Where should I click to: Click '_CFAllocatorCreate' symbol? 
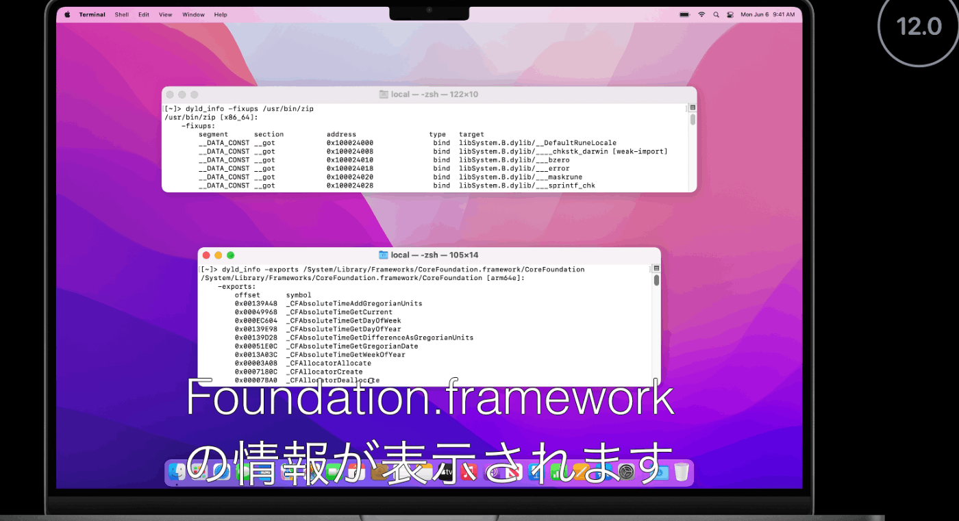(325, 372)
